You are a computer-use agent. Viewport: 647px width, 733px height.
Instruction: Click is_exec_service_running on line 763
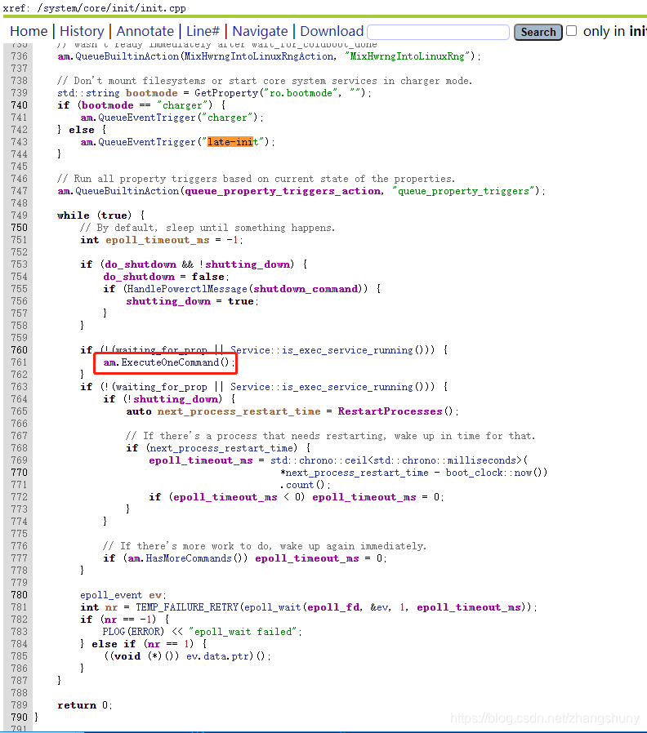347,387
